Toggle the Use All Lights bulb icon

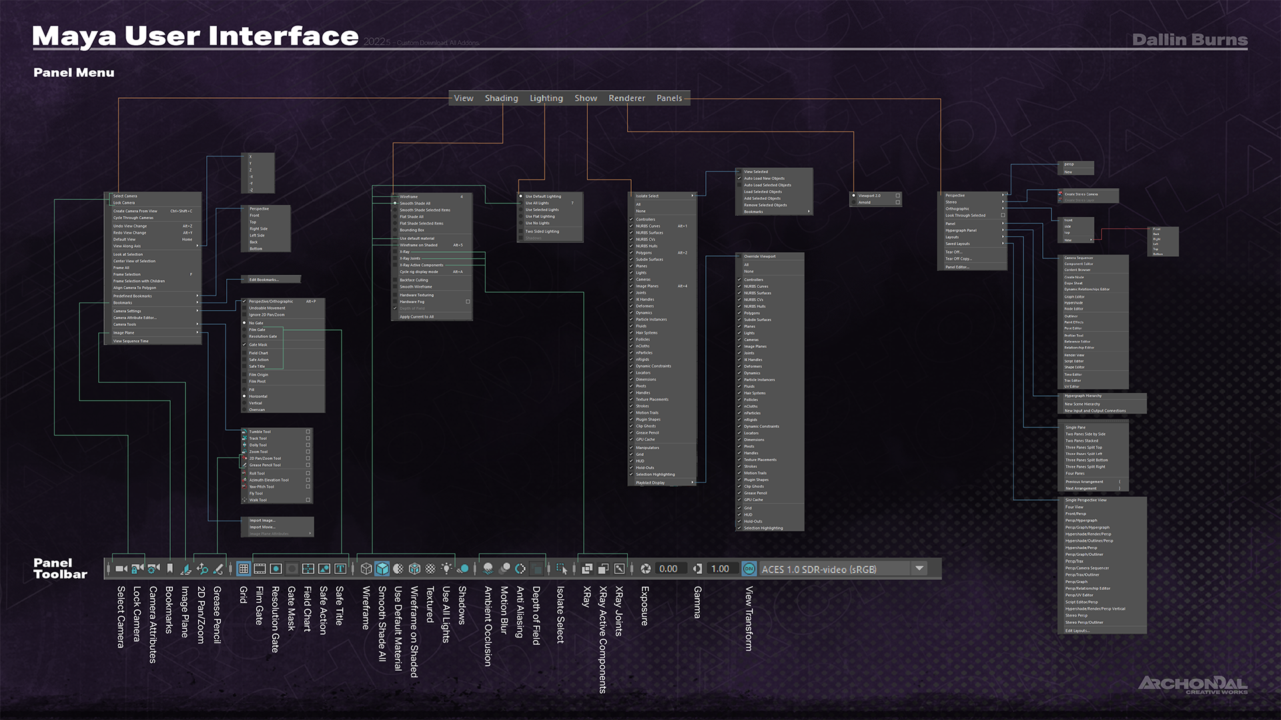(x=446, y=569)
